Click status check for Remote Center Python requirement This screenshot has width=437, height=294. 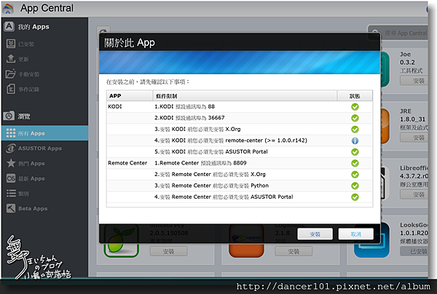(x=355, y=186)
